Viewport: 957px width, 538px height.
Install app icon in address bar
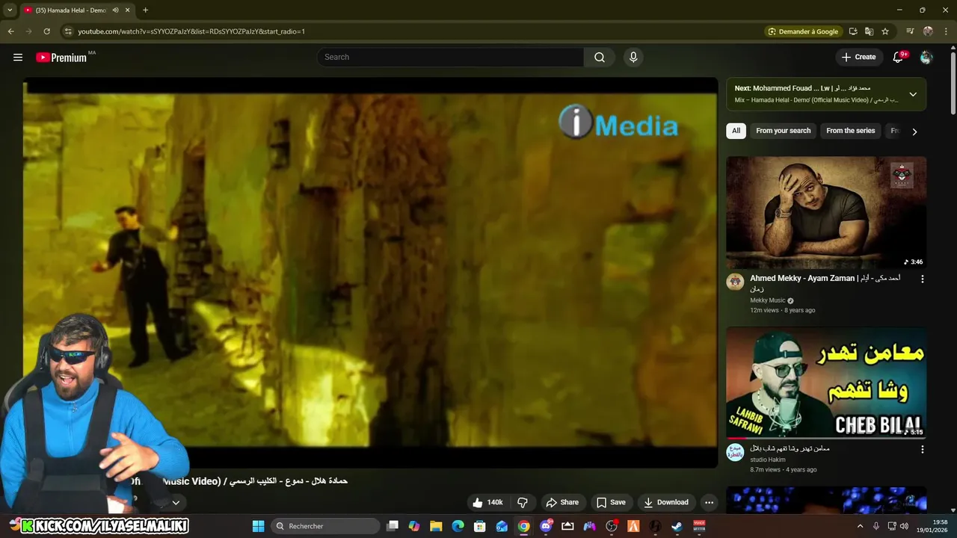pyautogui.click(x=853, y=31)
